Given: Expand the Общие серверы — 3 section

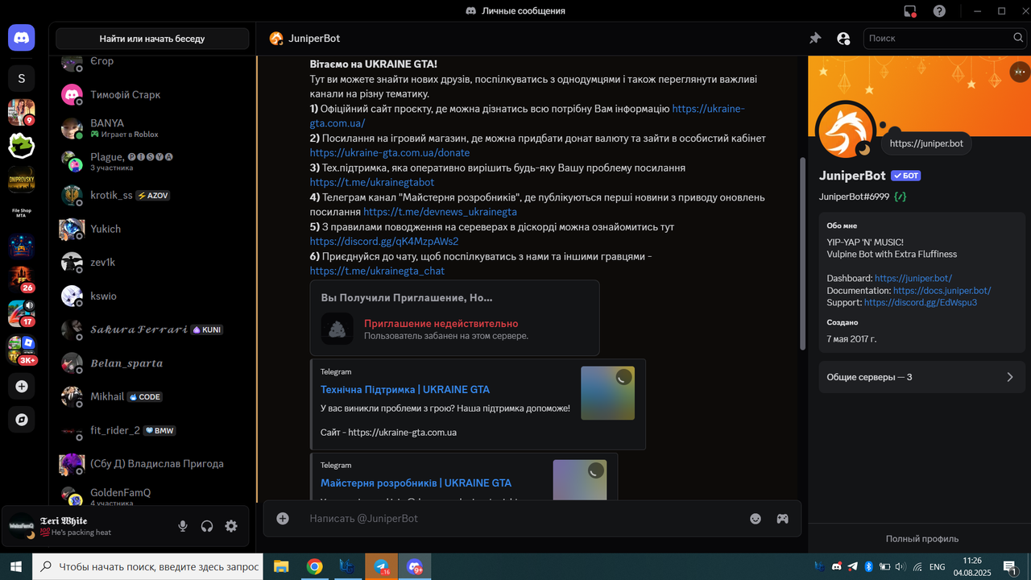Looking at the screenshot, I should (921, 377).
